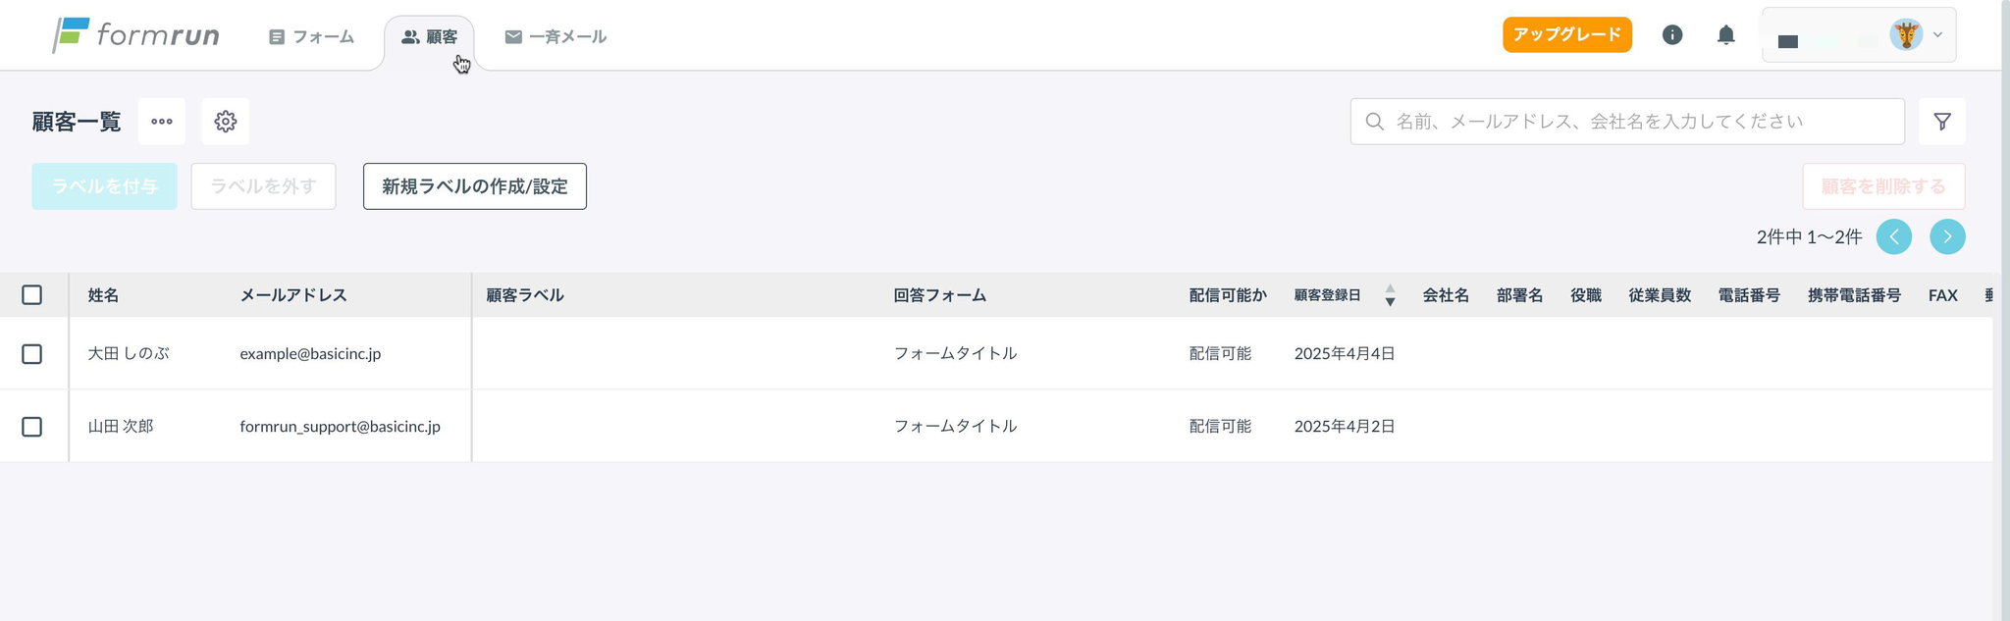Go to next page arrow
The image size is (2010, 621).
(x=1948, y=236)
